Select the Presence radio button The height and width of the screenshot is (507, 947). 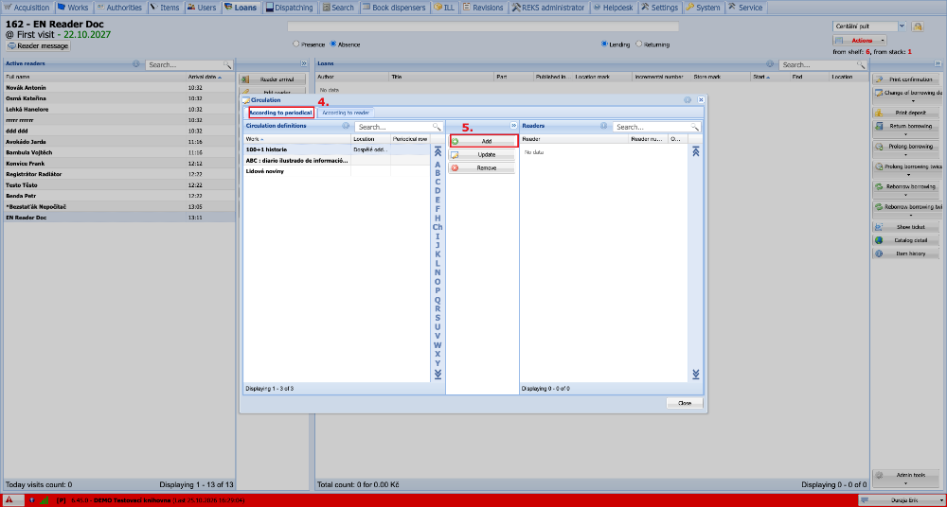coord(295,44)
